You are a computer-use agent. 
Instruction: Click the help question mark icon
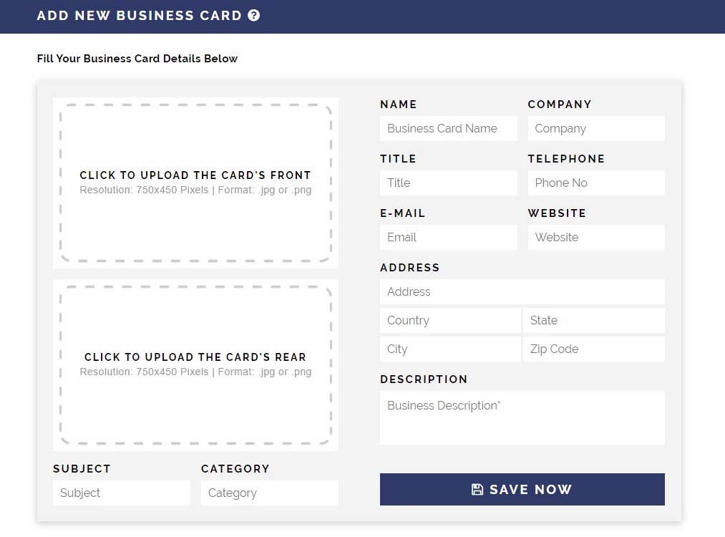click(x=254, y=15)
